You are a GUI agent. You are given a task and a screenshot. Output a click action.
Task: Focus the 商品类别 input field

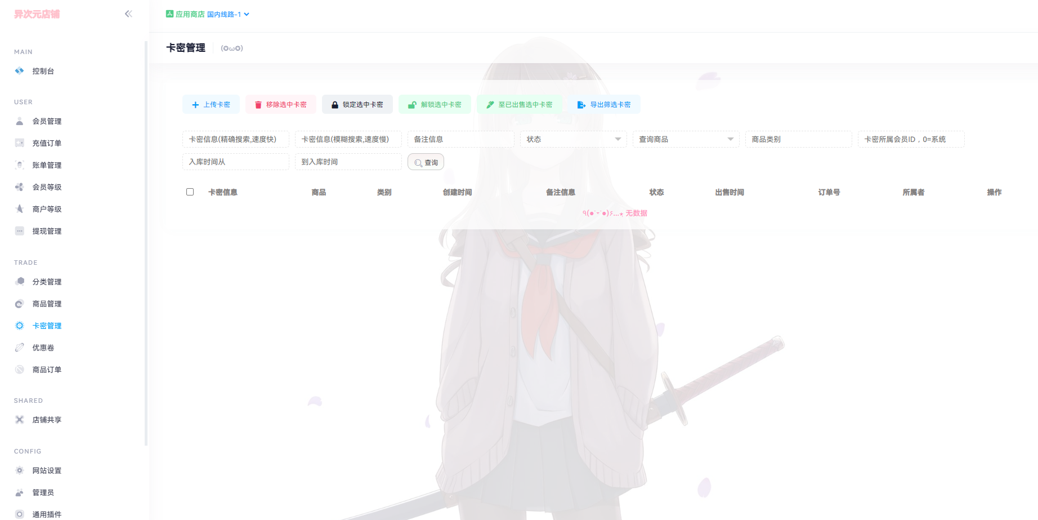click(x=798, y=139)
